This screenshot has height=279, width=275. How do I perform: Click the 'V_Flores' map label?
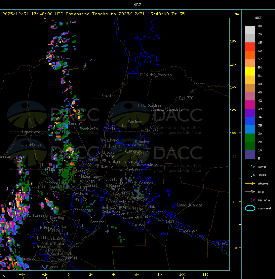click(x=50, y=267)
